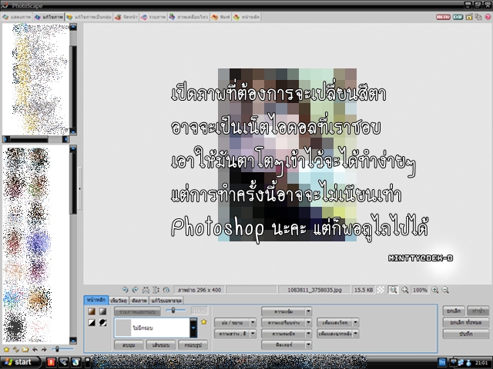
Task: Click the thumbnail list vertical scrollbar
Action: 73,244
